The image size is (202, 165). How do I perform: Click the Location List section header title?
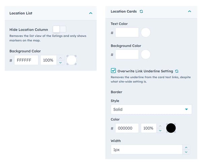pos(21,13)
